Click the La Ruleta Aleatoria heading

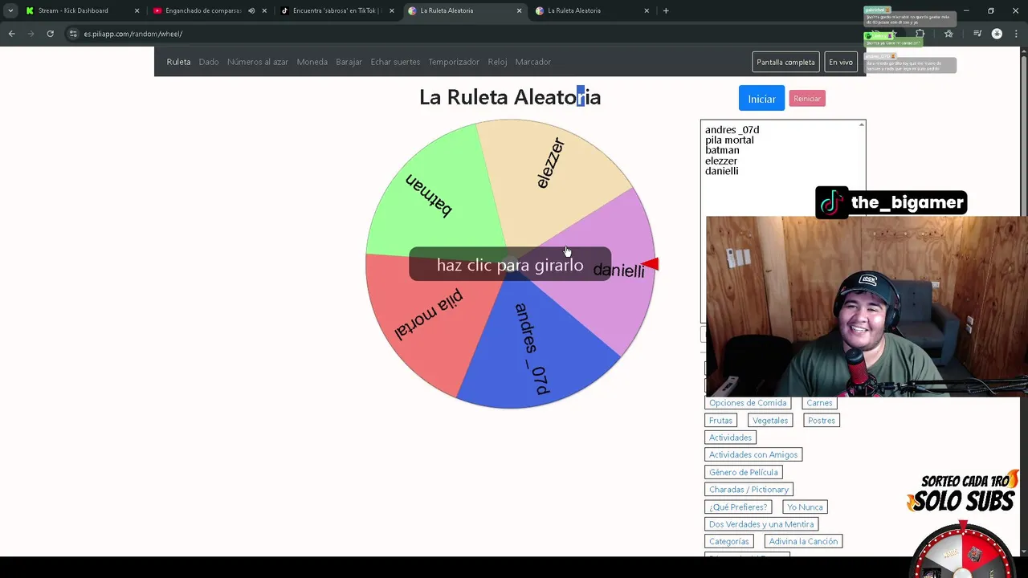pos(510,97)
